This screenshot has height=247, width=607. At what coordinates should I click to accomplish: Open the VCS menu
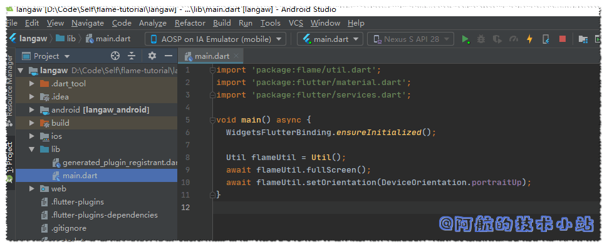coord(296,23)
